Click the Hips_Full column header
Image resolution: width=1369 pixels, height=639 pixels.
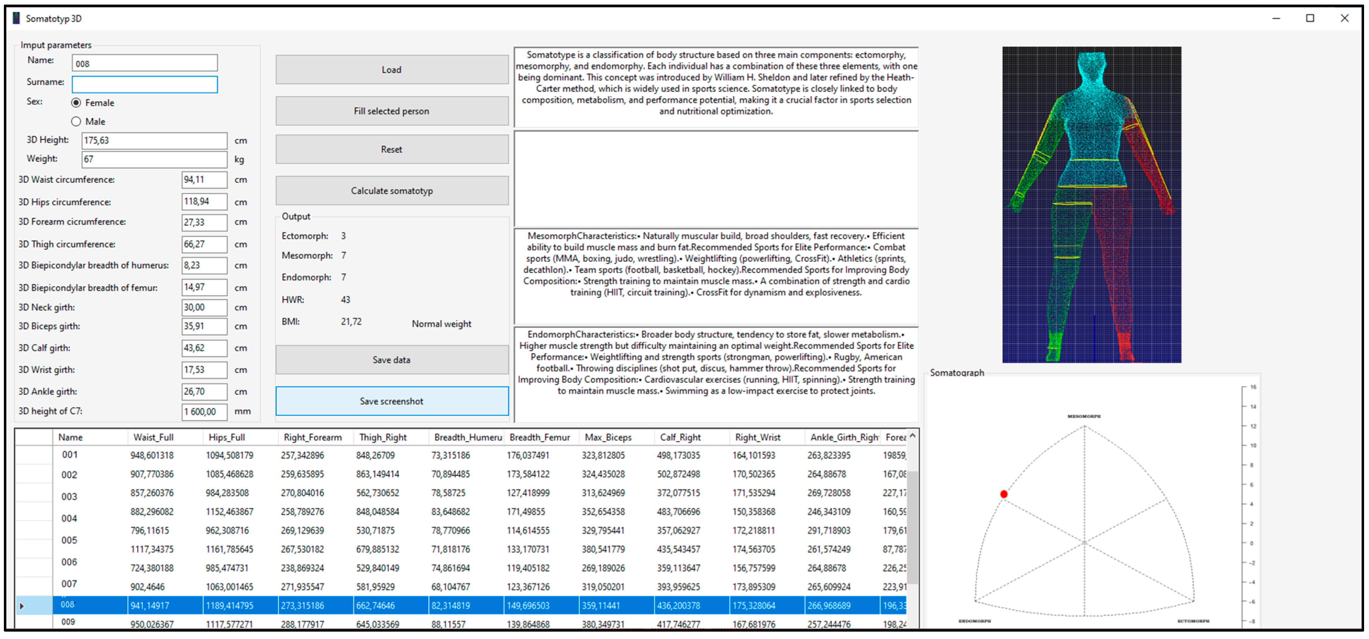tap(227, 438)
